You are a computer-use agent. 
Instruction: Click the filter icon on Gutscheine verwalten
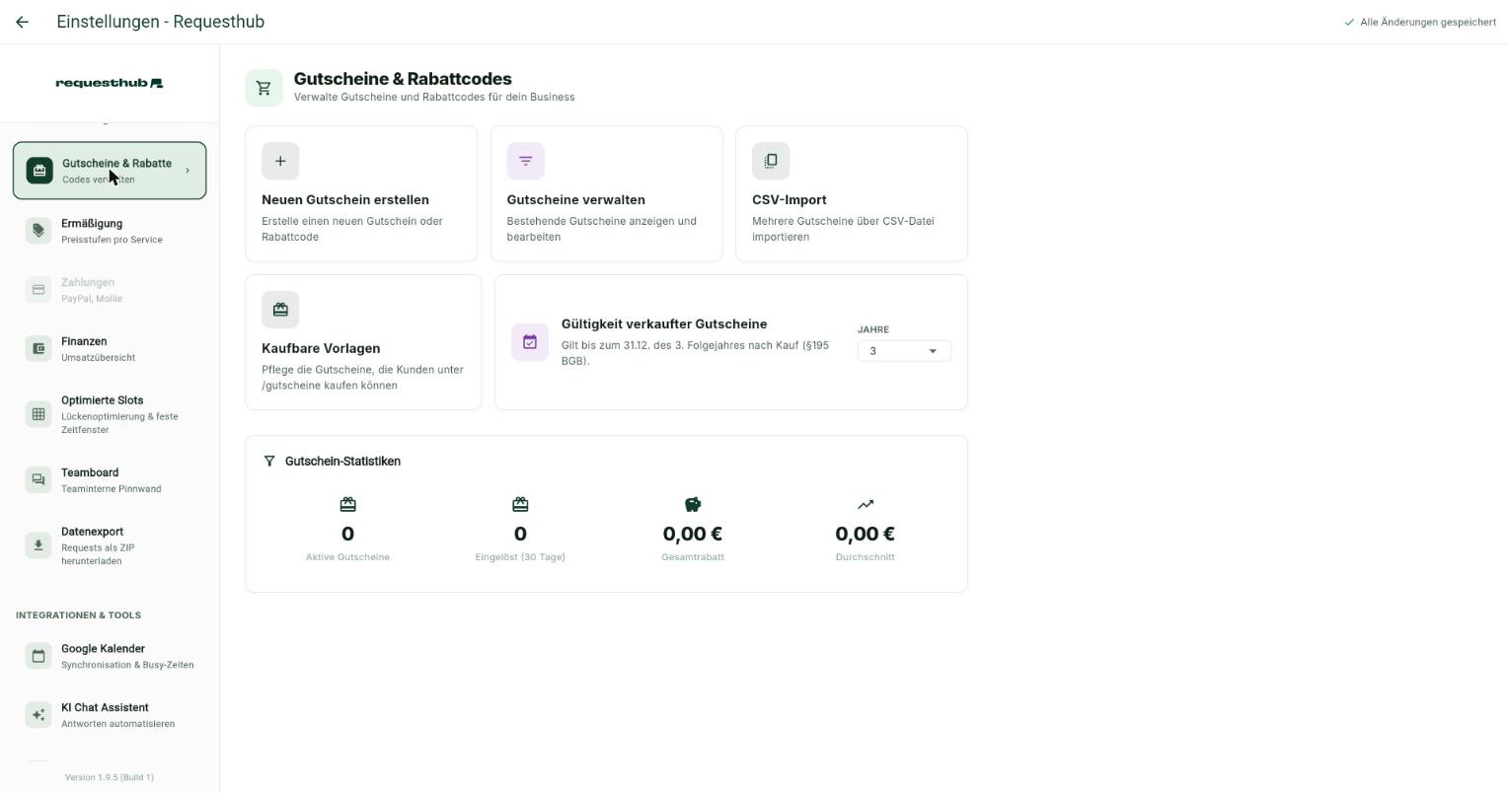tap(526, 161)
